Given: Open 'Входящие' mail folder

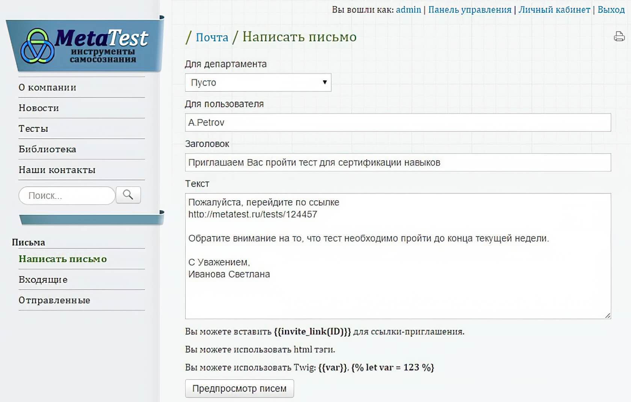Looking at the screenshot, I should coord(43,280).
